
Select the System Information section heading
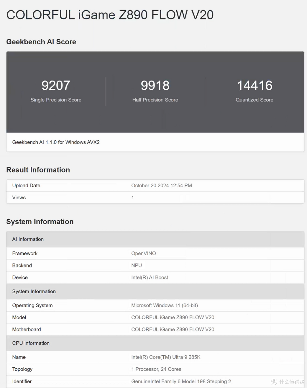coord(40,221)
